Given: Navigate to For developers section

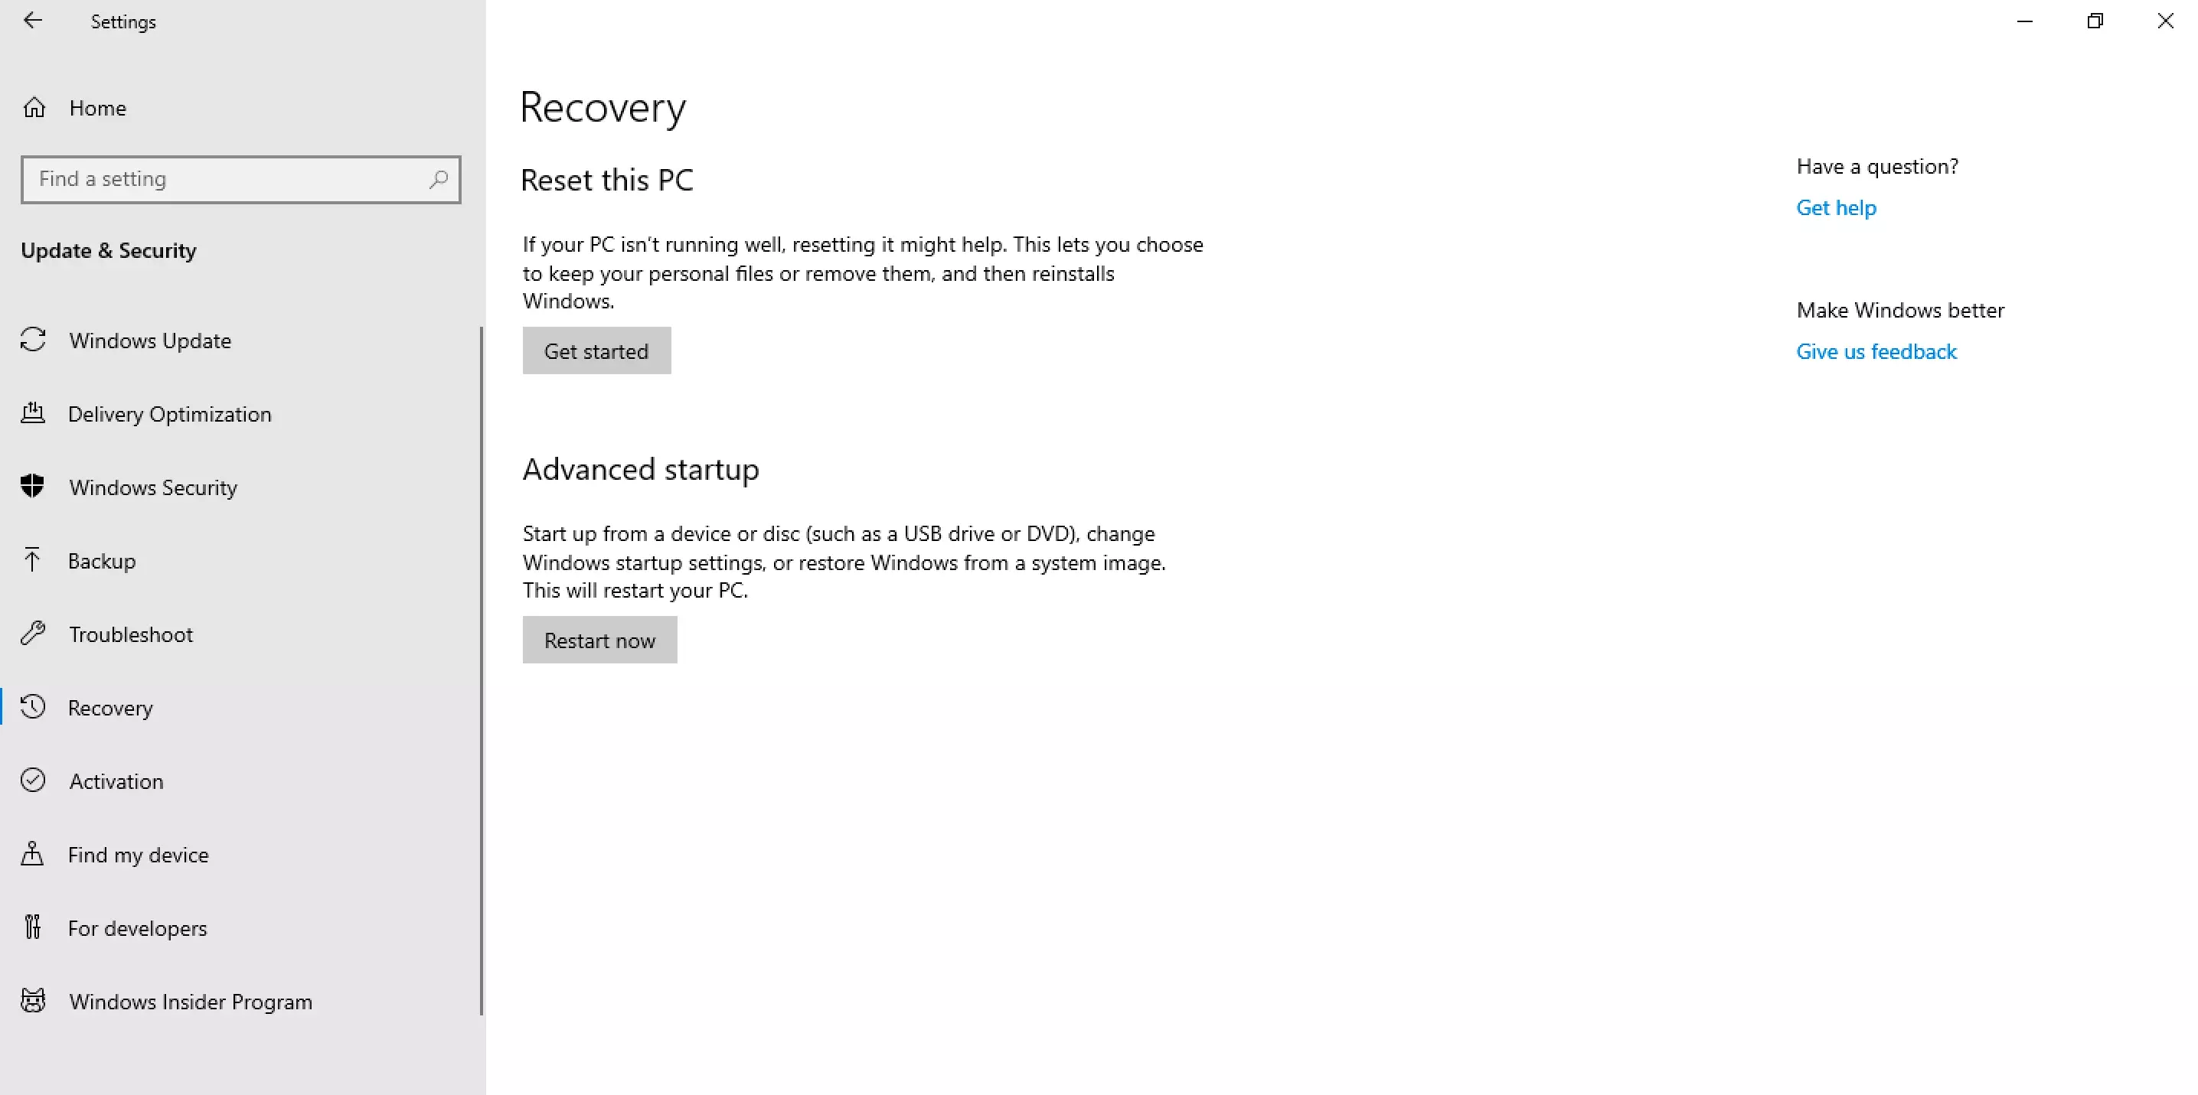Looking at the screenshot, I should point(137,927).
